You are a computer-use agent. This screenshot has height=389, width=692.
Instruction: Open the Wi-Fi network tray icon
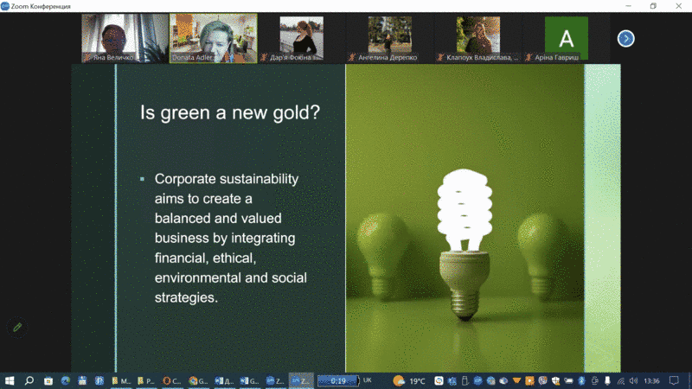click(x=620, y=380)
